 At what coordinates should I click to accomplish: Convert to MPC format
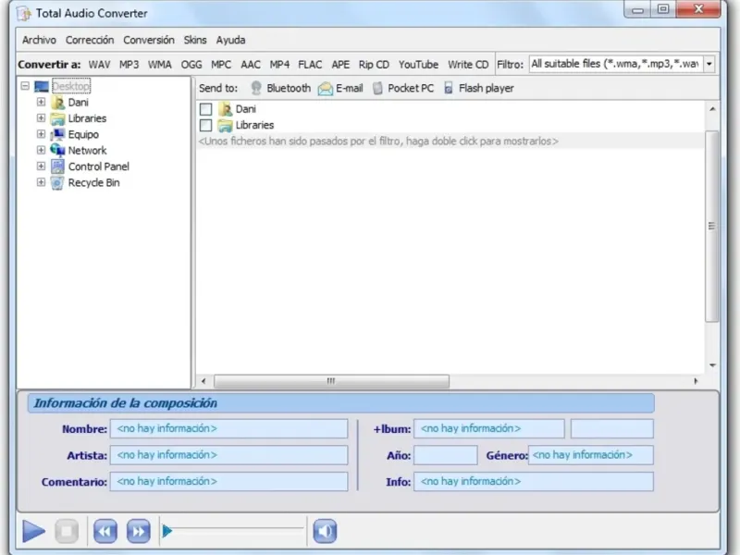221,65
